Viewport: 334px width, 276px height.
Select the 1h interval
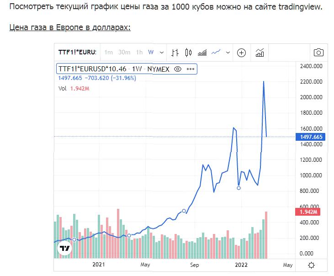[139, 52]
